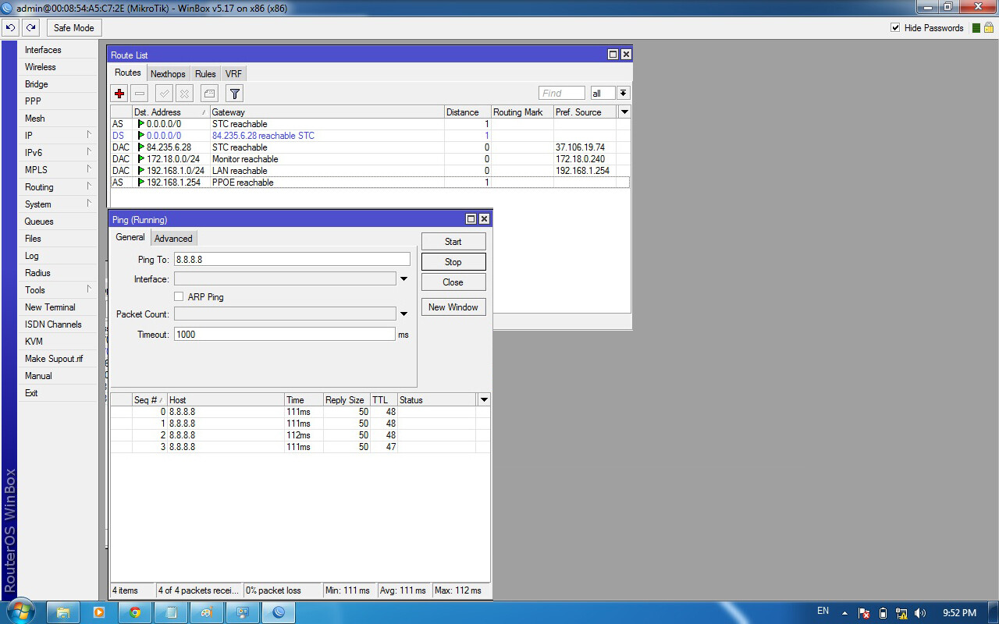Select the 84.235.6.28 STC reachable route
The height and width of the screenshot is (624, 999).
pyautogui.click(x=370, y=147)
